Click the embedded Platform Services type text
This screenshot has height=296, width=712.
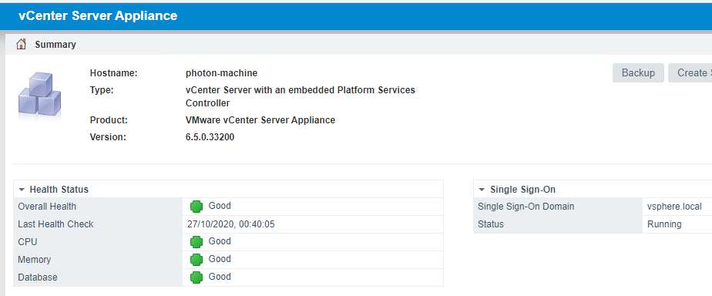point(301,96)
